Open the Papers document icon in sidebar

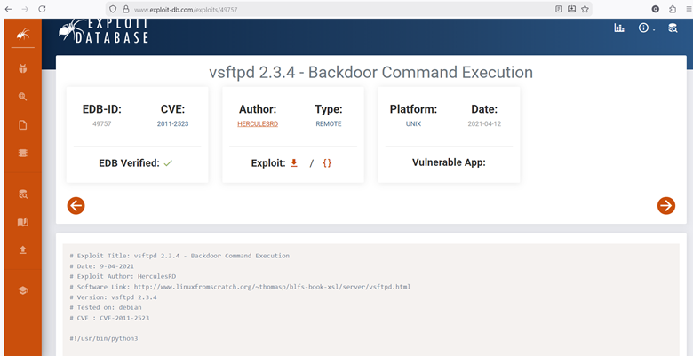coord(22,125)
